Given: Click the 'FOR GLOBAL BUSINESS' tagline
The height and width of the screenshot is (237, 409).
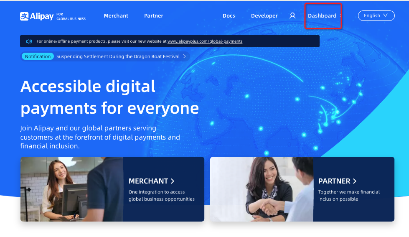Looking at the screenshot, I should point(71,16).
